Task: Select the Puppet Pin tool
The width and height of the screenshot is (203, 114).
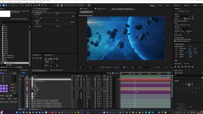Action: pos(46,5)
